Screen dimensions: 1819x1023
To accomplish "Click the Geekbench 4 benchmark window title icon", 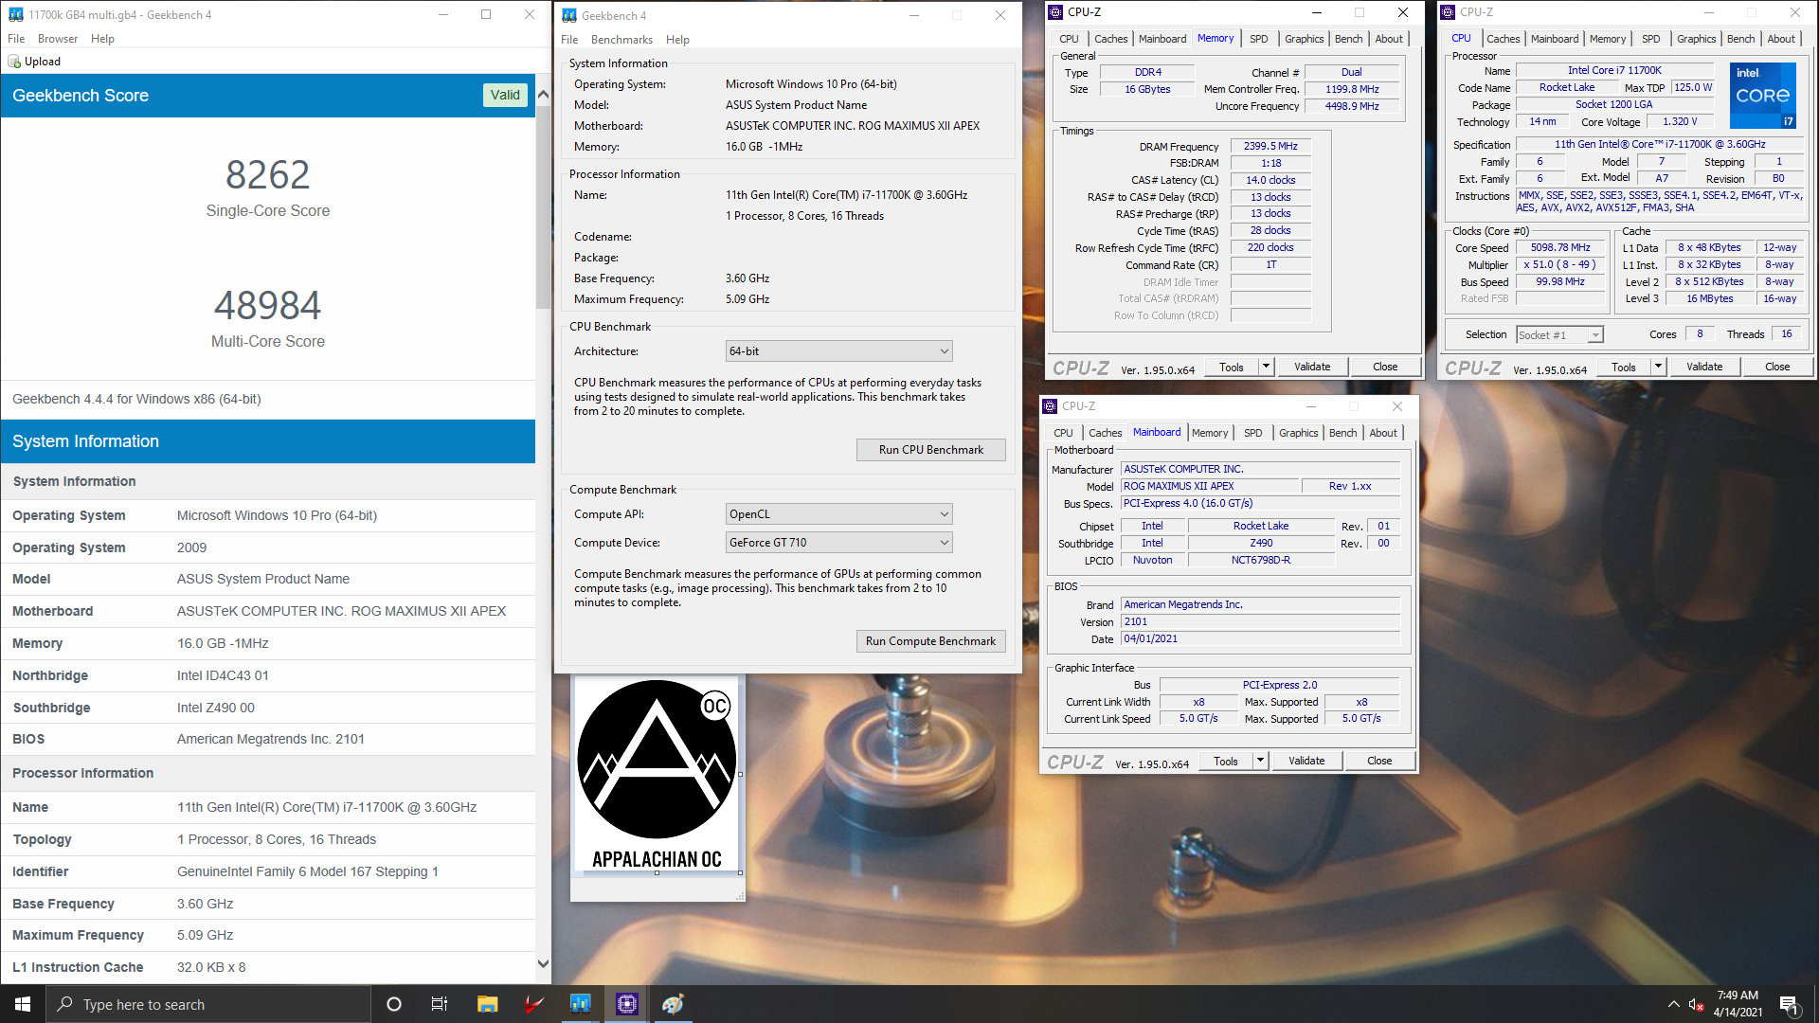I will click(x=568, y=15).
